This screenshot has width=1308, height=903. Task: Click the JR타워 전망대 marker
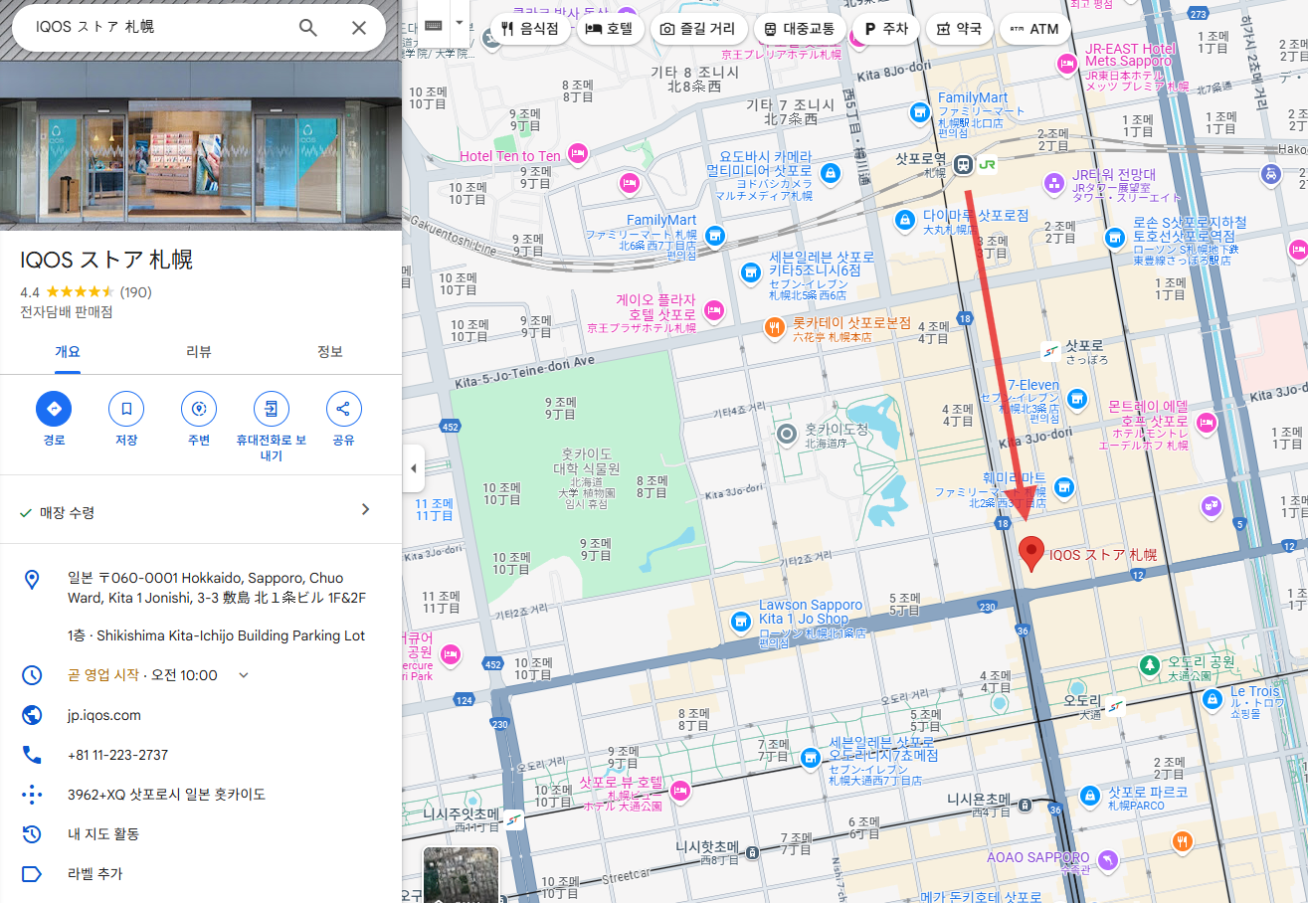point(1054,182)
